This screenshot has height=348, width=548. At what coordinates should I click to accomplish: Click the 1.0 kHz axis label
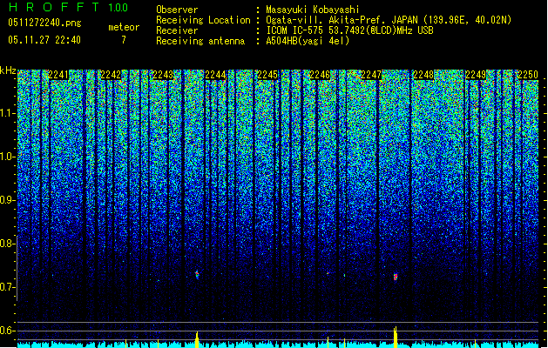7,157
